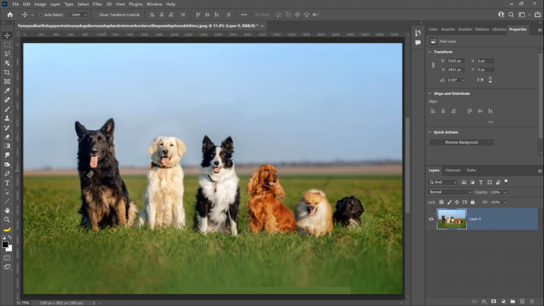Open the Filter menu
The image size is (544, 306).
click(x=97, y=4)
